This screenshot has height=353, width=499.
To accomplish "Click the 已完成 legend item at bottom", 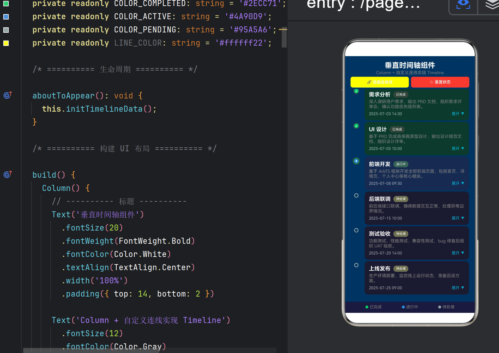I will pyautogui.click(x=373, y=307).
